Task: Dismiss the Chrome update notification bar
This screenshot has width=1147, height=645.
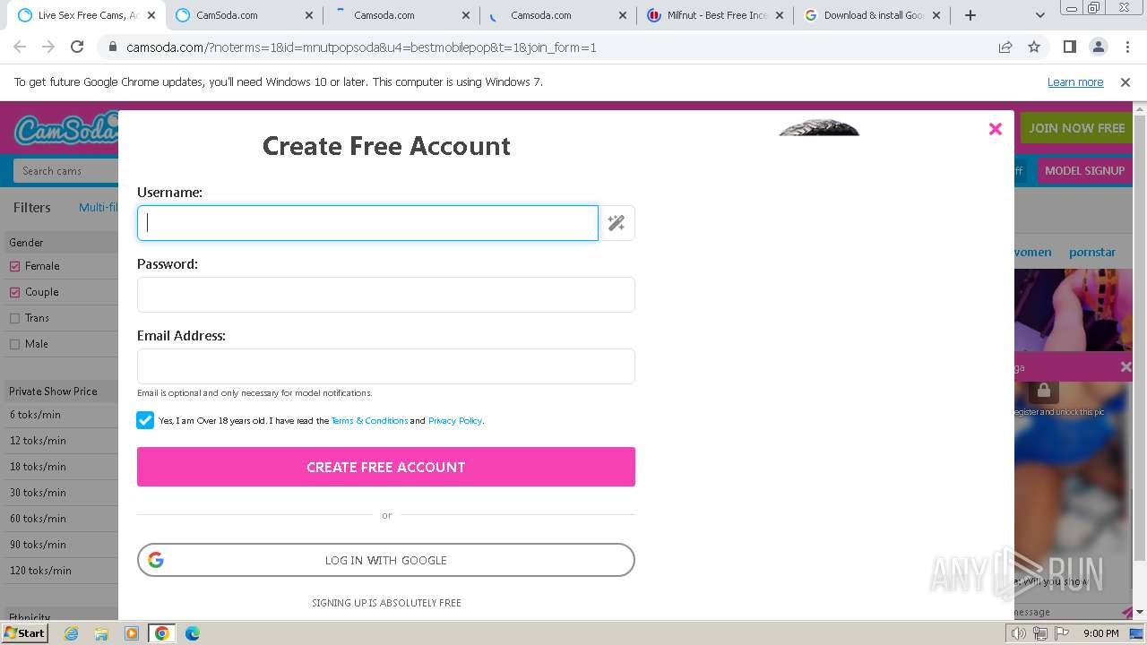Action: pos(1125,82)
